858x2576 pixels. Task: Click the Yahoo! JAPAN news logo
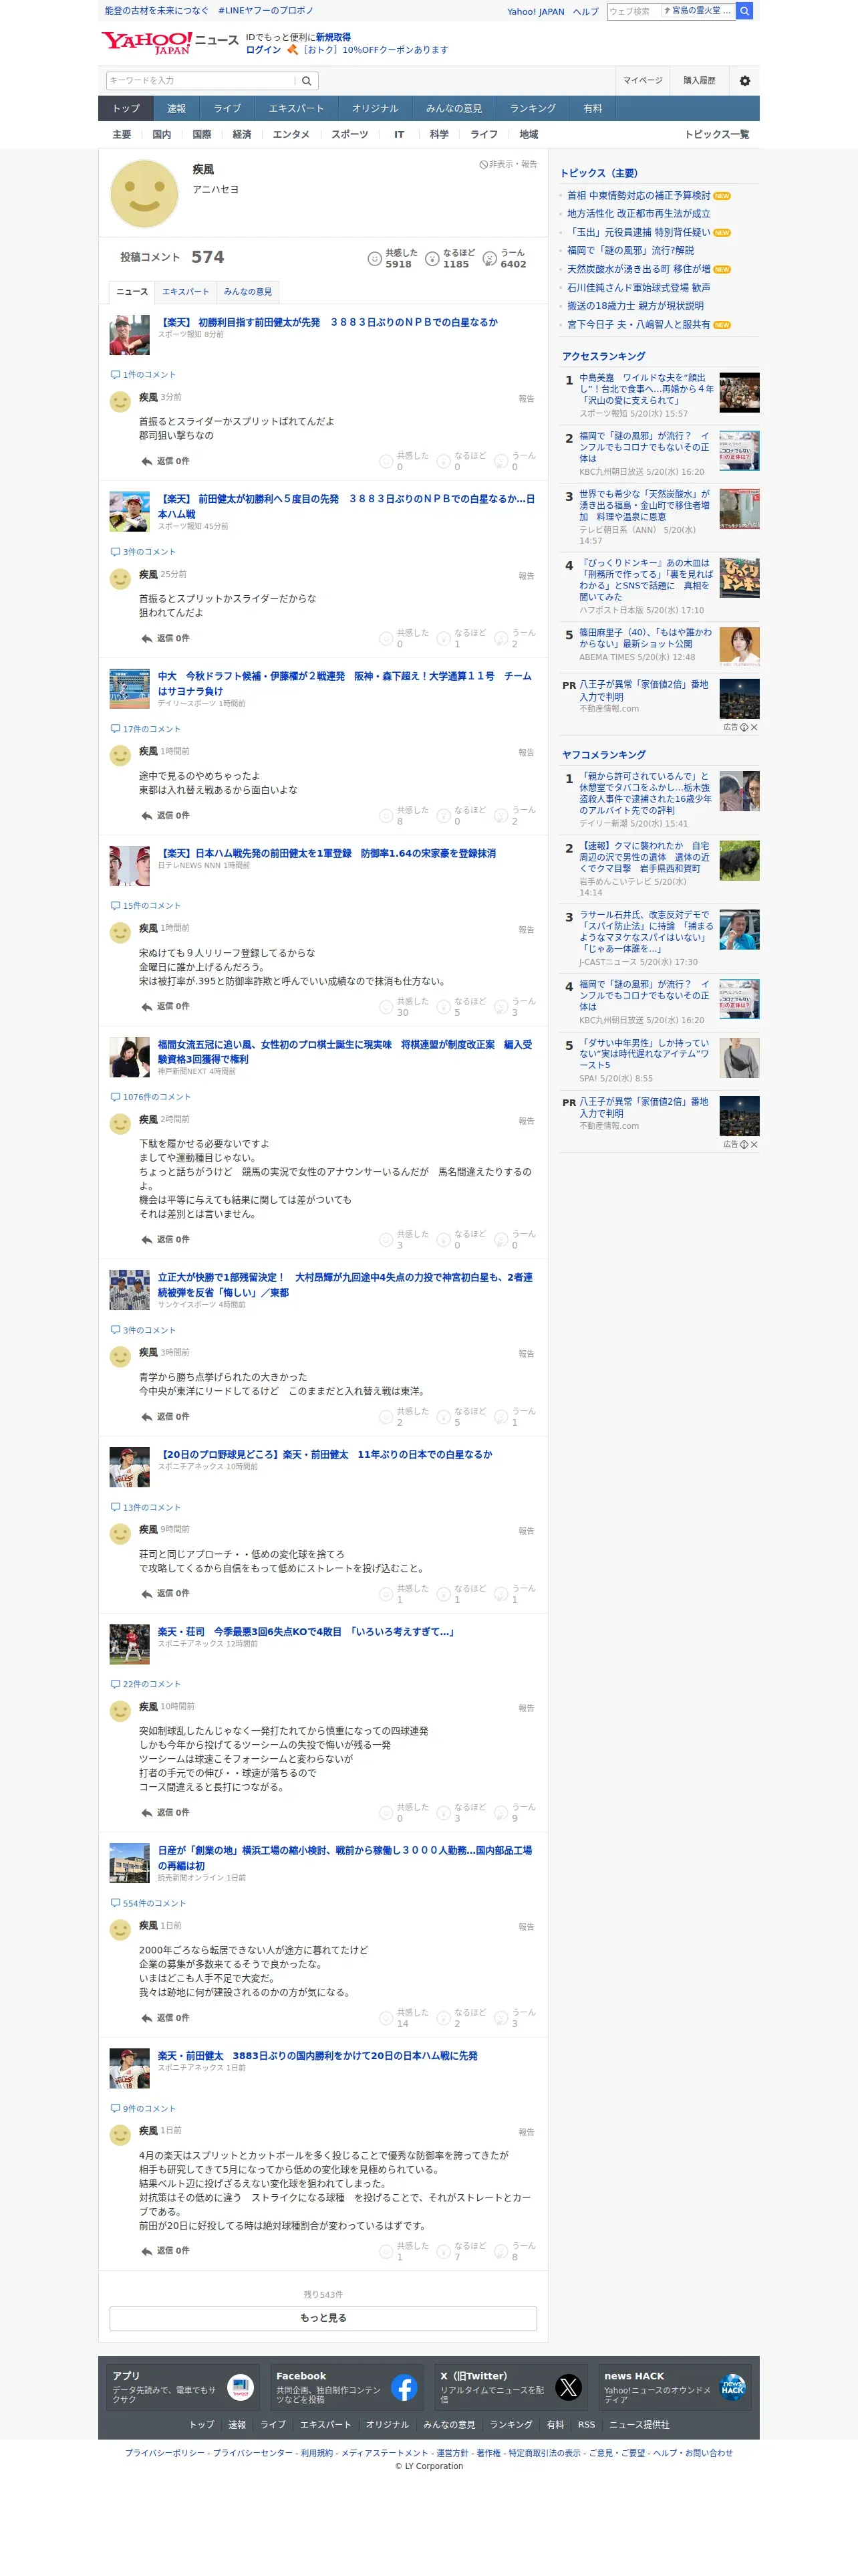[x=170, y=42]
